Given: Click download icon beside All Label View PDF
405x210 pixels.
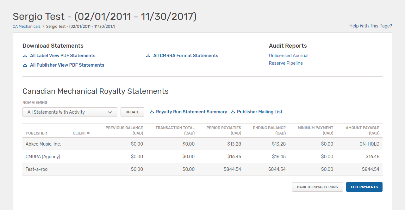Looking at the screenshot, I should click(x=25, y=56).
